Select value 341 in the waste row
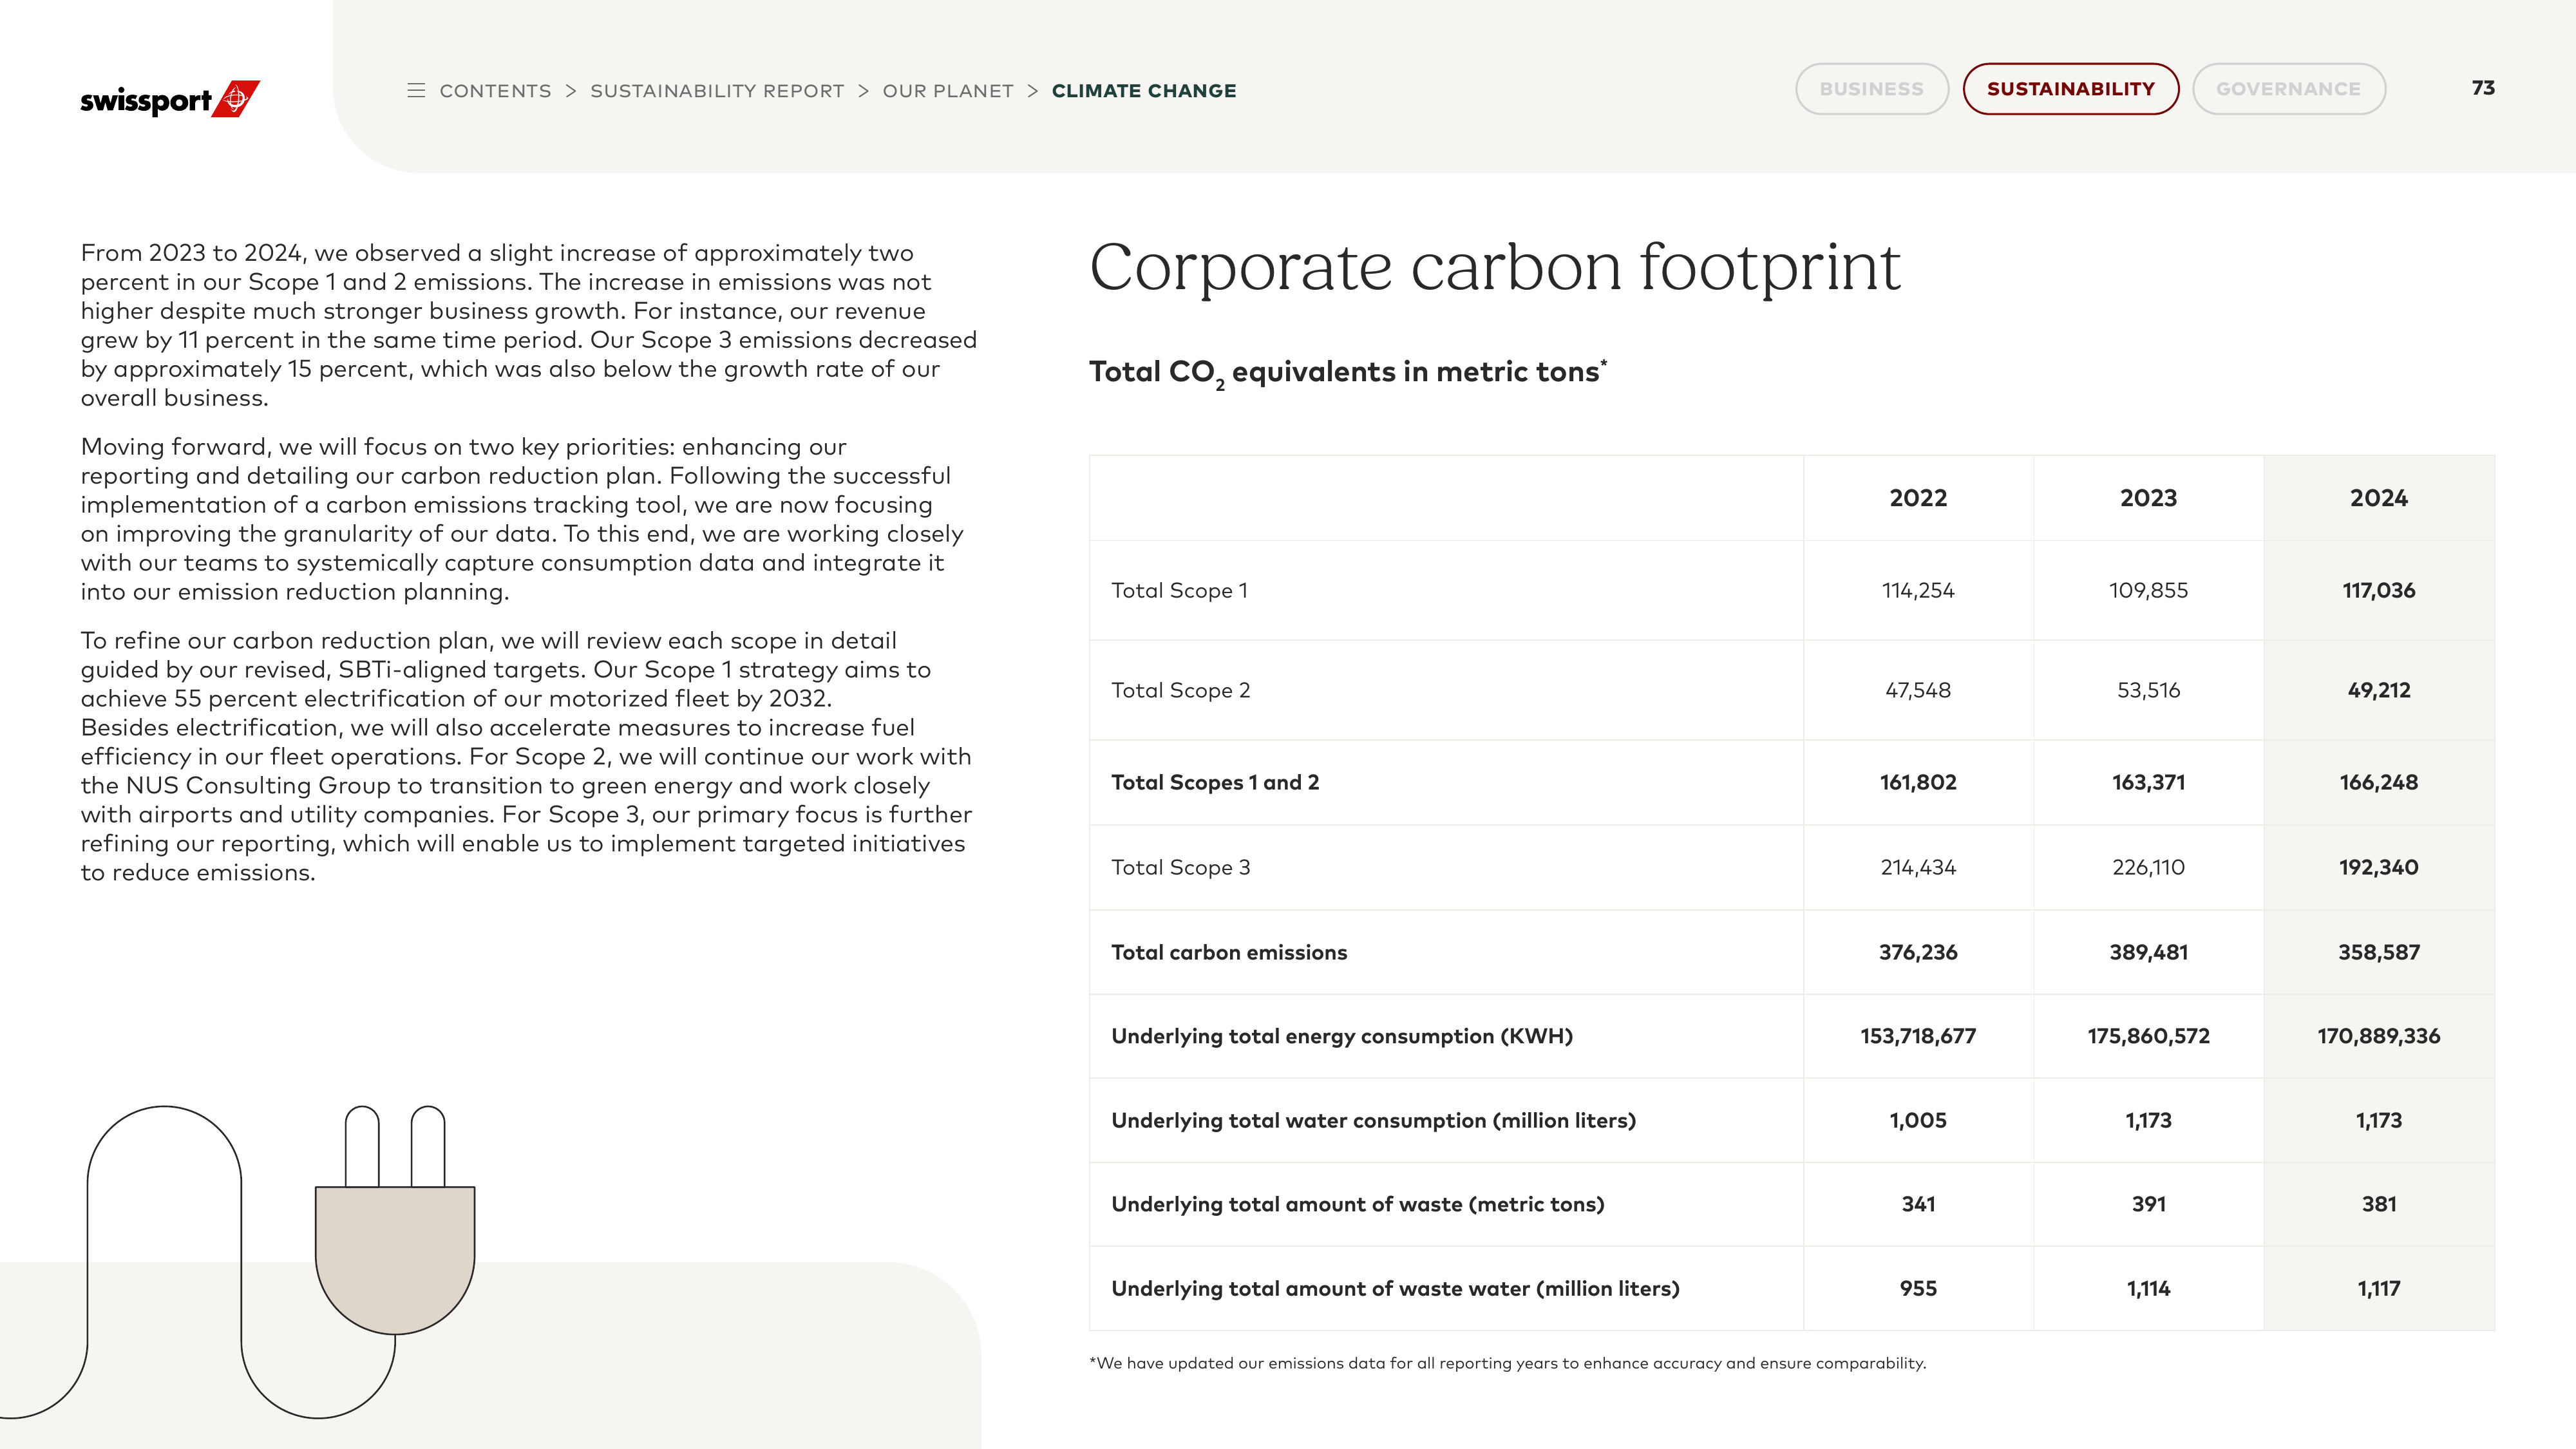 click(x=1918, y=1205)
